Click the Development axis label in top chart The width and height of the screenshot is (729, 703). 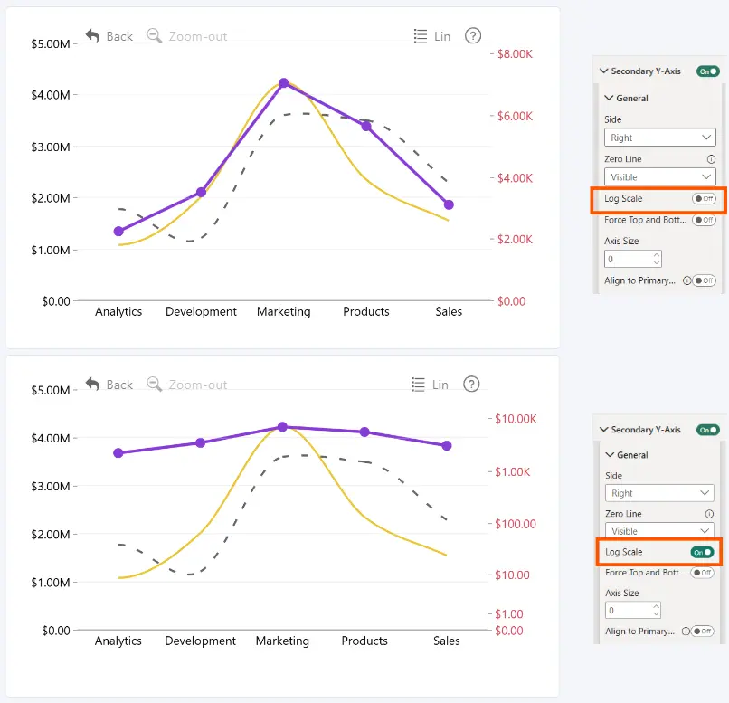click(x=201, y=311)
